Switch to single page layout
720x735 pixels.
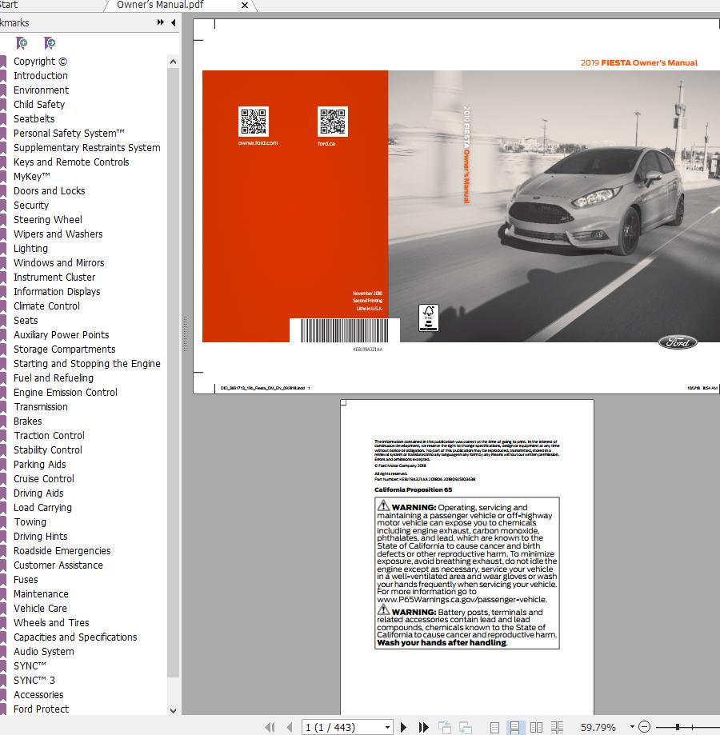point(494,727)
